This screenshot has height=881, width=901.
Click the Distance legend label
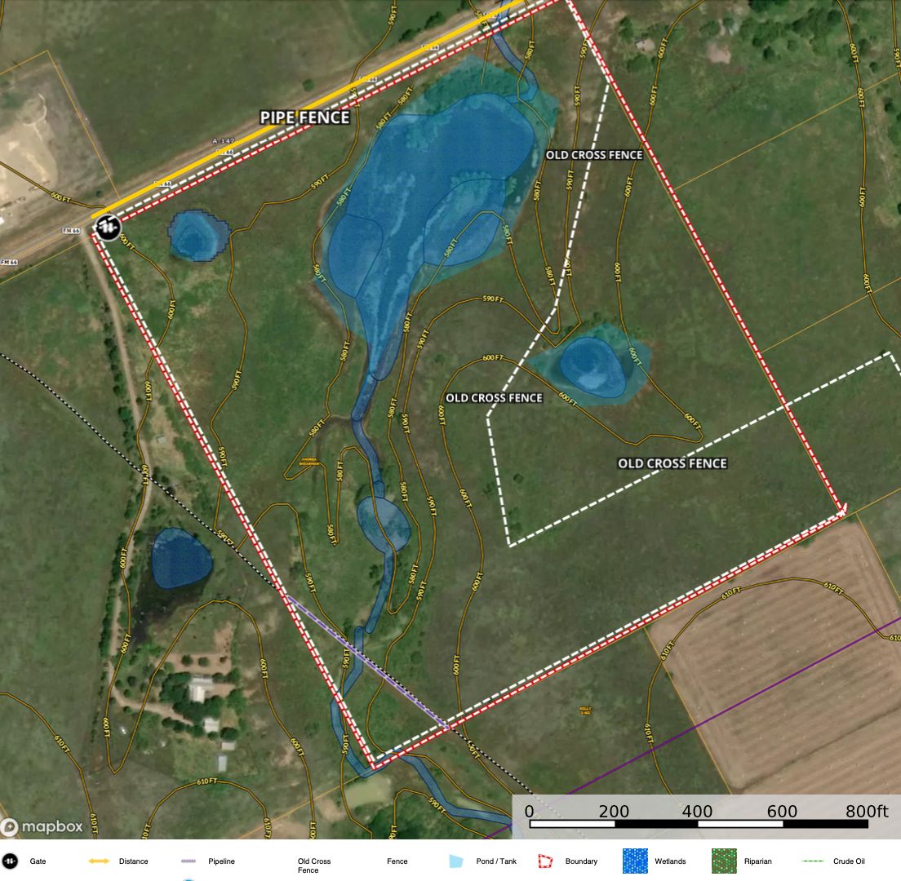pos(135,861)
